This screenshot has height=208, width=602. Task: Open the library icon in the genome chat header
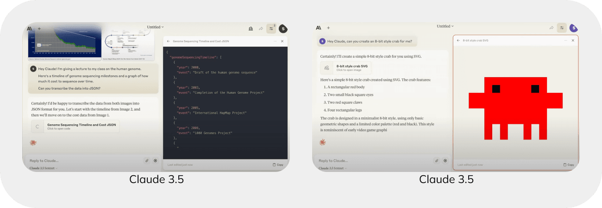251,28
